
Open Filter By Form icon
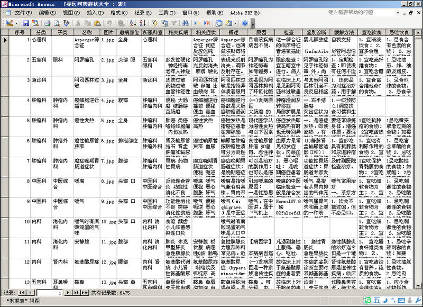[164, 23]
